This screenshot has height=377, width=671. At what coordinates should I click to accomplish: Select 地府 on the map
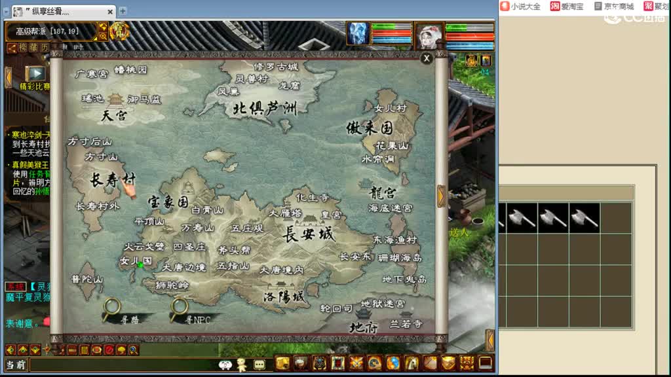click(x=363, y=327)
